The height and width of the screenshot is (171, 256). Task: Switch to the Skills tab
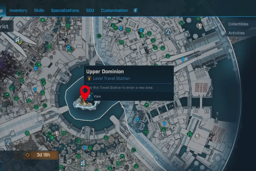tap(39, 10)
